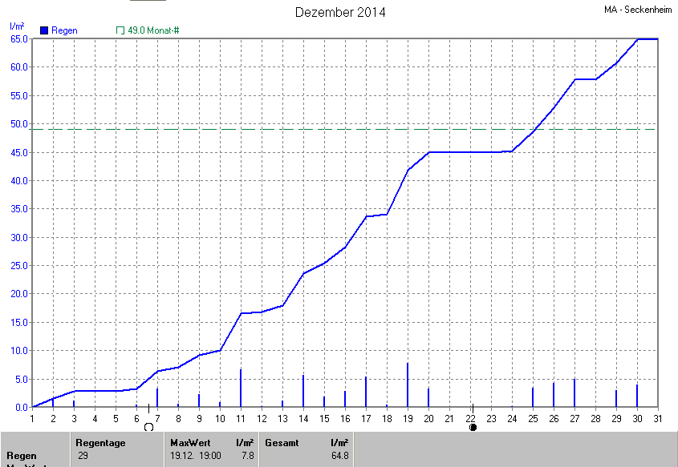Click the Regen row label in table
Image resolution: width=678 pixels, height=467 pixels.
[x=20, y=456]
